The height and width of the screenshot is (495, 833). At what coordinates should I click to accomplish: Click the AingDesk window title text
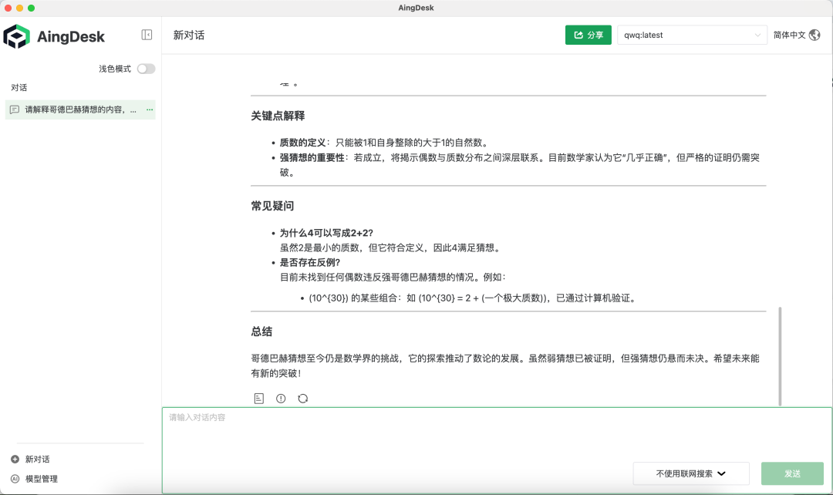coord(416,8)
